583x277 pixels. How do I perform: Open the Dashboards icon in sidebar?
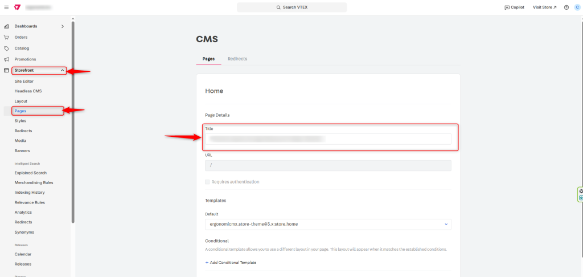click(6, 26)
